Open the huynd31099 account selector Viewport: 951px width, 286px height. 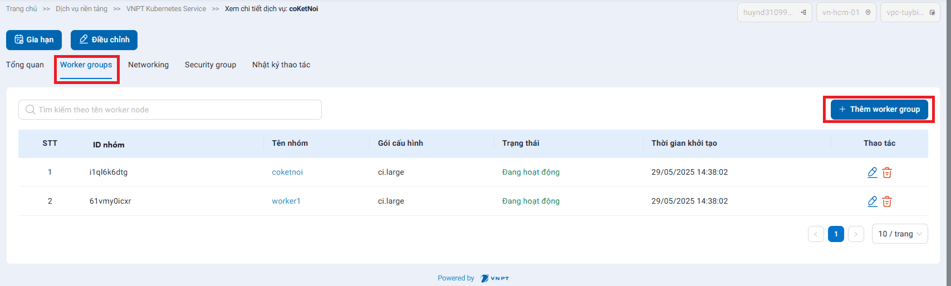[x=774, y=12]
